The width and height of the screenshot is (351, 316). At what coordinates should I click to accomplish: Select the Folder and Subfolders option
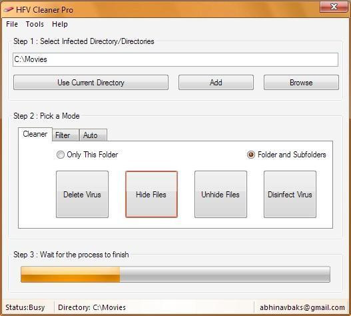pos(286,155)
